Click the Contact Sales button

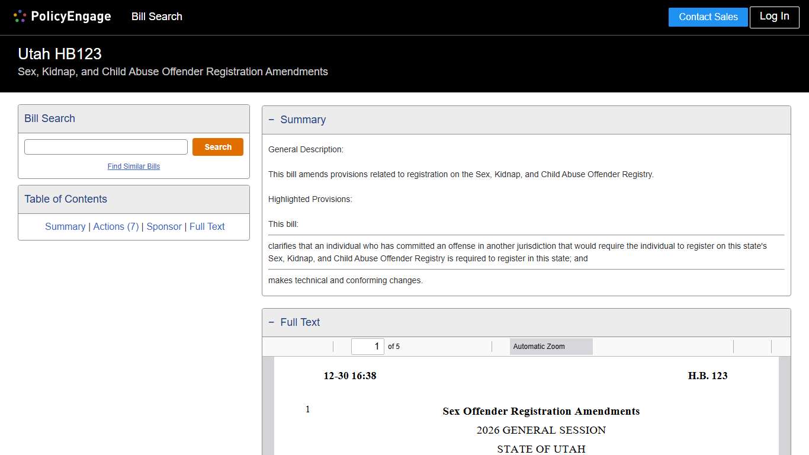pyautogui.click(x=708, y=17)
